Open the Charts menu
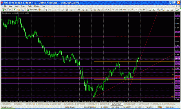This screenshot has height=109, width=181. 23,6
